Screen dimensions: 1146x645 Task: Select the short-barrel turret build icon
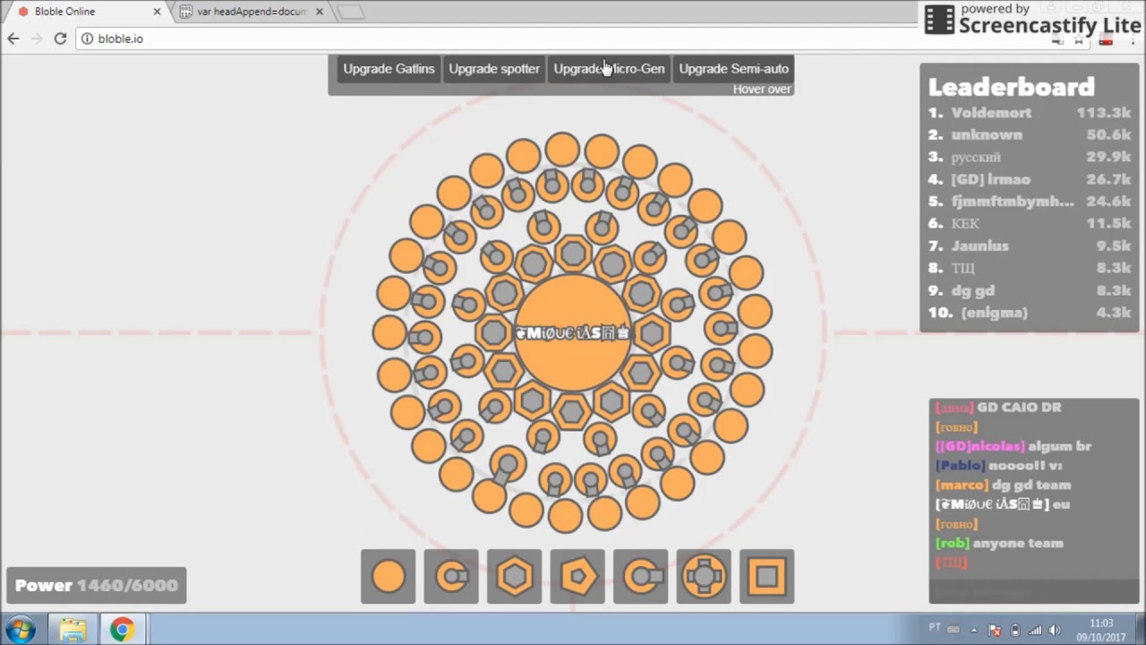(x=451, y=576)
